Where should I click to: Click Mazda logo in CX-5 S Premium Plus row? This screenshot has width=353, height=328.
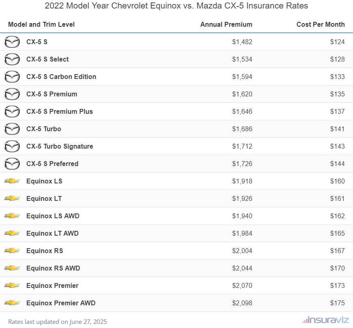pos(12,111)
